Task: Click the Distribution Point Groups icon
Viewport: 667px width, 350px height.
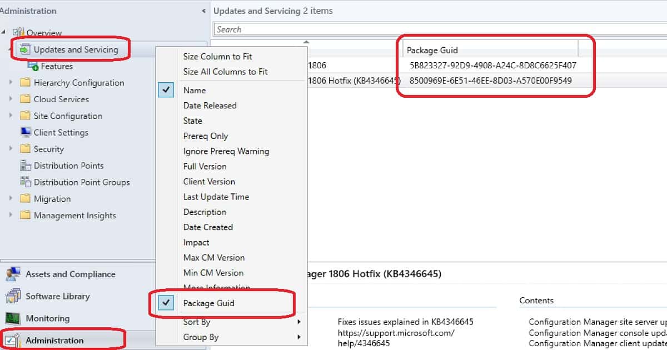Action: pos(25,182)
